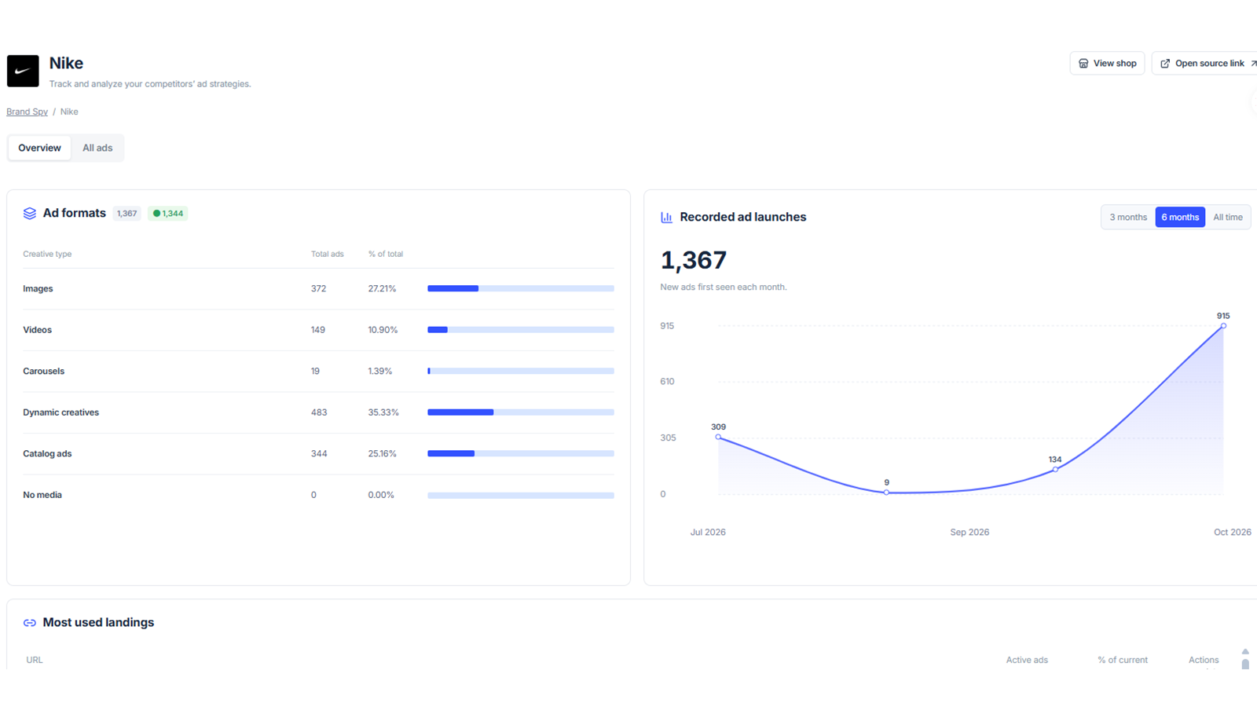Select the 6 months range

point(1180,218)
